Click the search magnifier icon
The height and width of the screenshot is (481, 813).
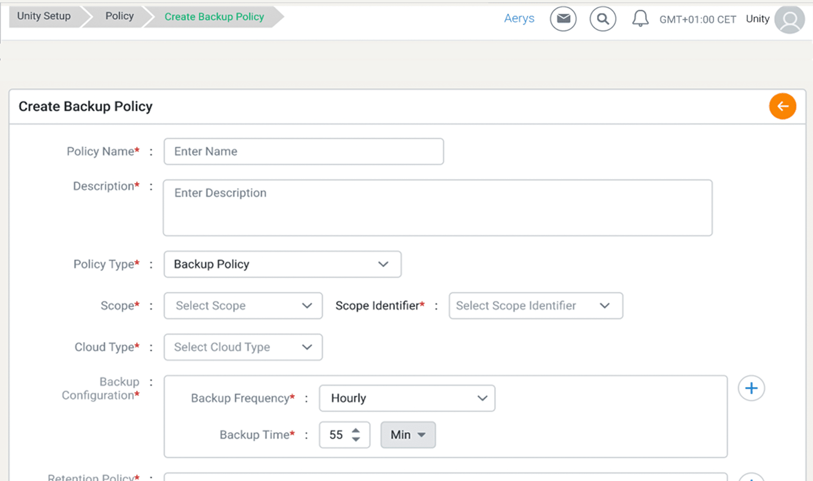click(x=602, y=19)
